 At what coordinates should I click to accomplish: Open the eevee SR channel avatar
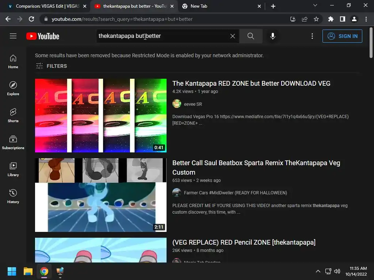click(x=177, y=104)
